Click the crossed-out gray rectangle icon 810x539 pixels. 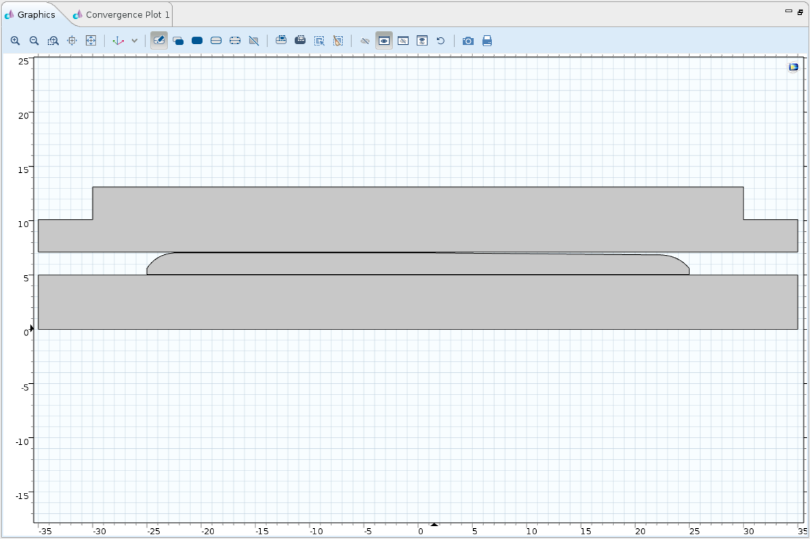click(x=254, y=41)
